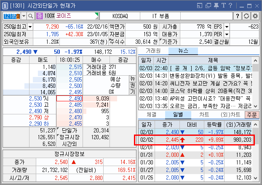Screen dimensions: 262x185
Task: Open the 차트 tab
Action: tap(204, 115)
